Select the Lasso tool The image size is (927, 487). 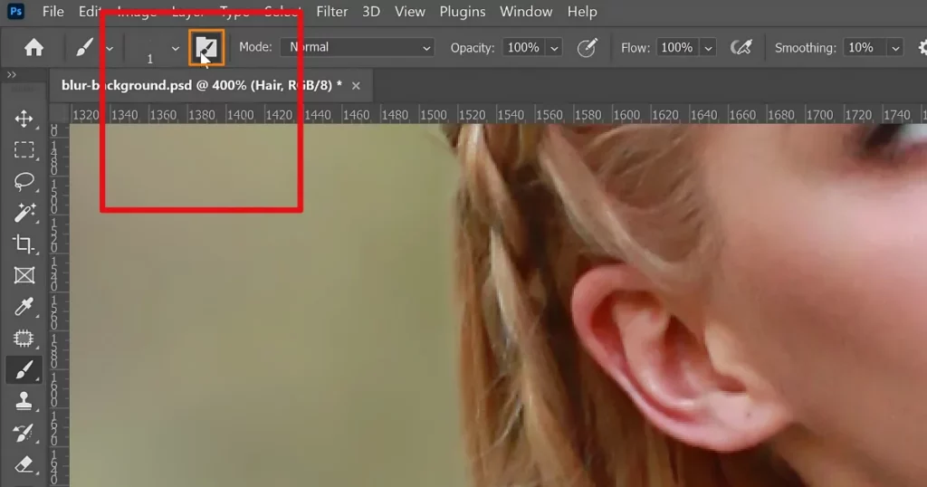coord(24,181)
